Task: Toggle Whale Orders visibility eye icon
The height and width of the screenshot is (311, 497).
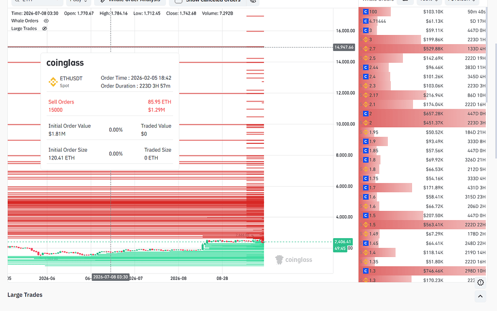Action: (x=46, y=21)
